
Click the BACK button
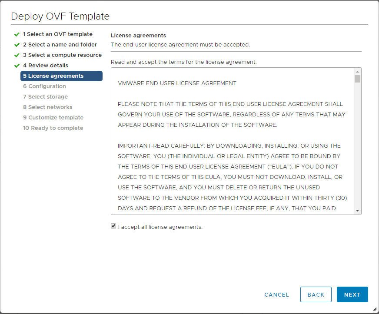(x=316, y=294)
